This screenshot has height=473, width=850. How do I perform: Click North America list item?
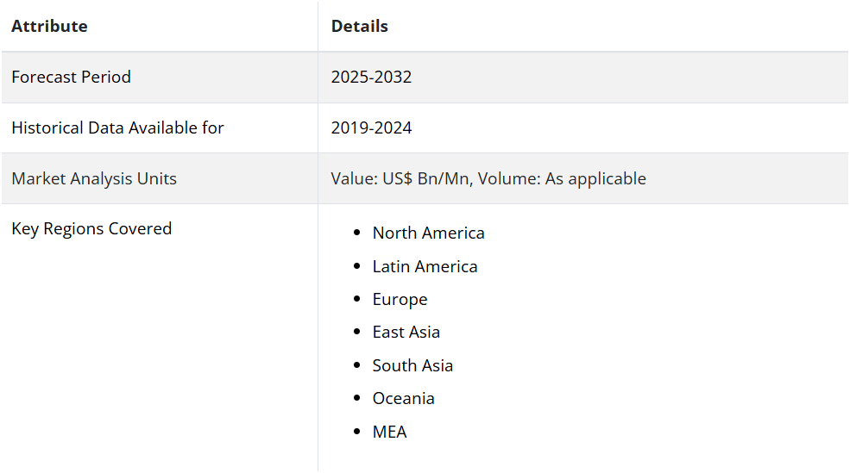428,233
